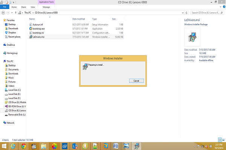Viewport: 226px width, 150px height.
Task: Open the View ribbon tab
Action: (33, 7)
